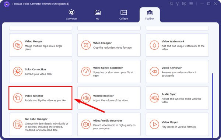This screenshot has width=221, height=140.
Task: Open Audio Sync tool title
Action: click(x=169, y=94)
